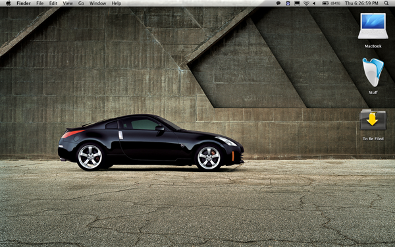Select the MacBook drive icon
Screen dimensions: 395x247
373,26
